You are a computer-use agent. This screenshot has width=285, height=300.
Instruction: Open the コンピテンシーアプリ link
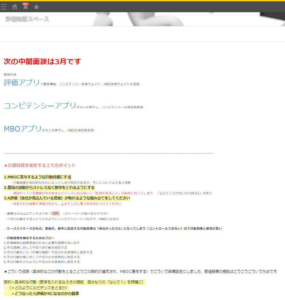tap(40, 106)
